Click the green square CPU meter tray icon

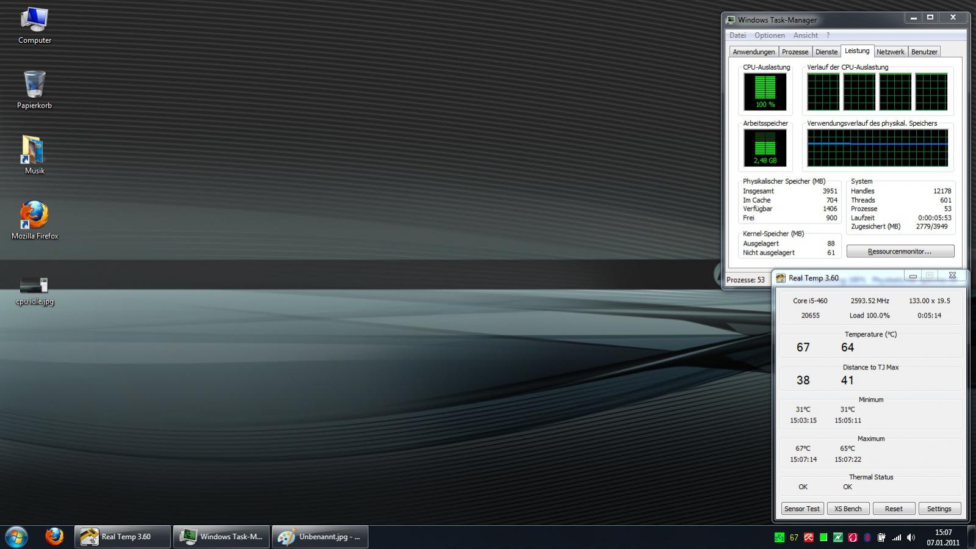pos(823,537)
